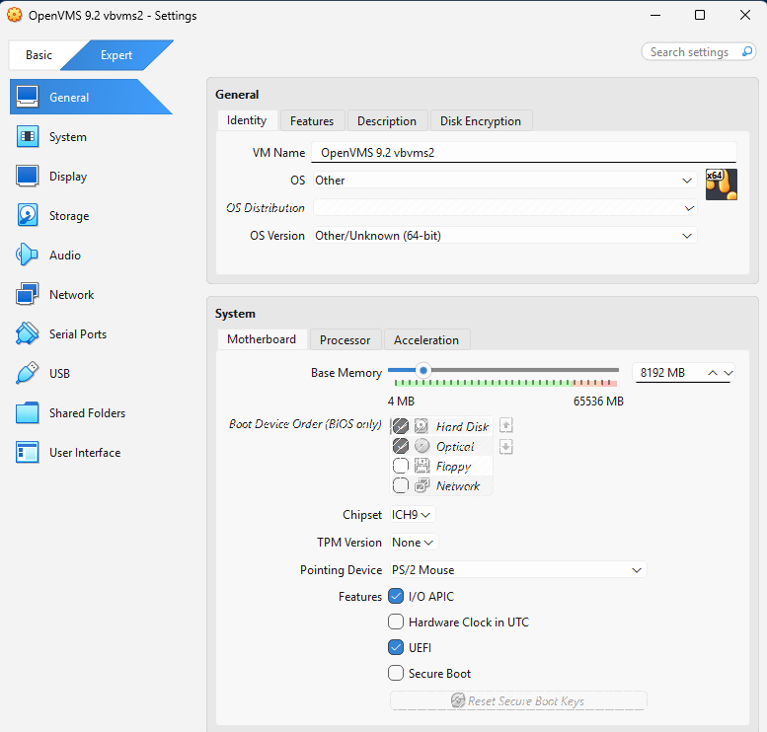Click the Audio speaker icon
This screenshot has height=732, width=767.
pyautogui.click(x=27, y=255)
